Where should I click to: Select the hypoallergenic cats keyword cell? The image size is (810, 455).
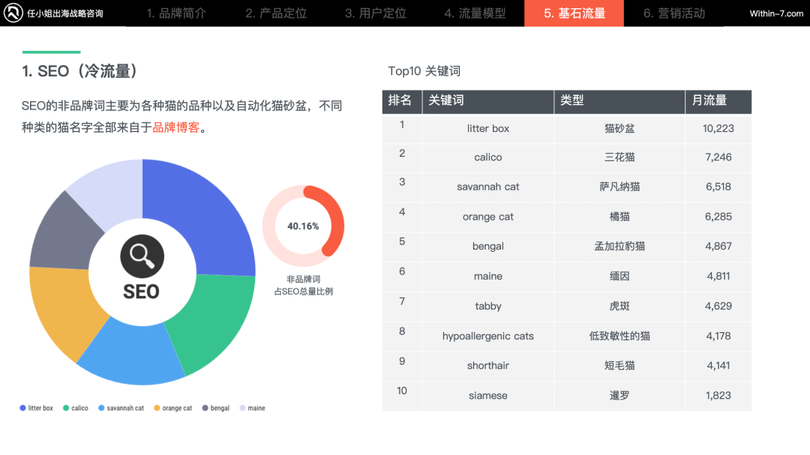pyautogui.click(x=488, y=337)
